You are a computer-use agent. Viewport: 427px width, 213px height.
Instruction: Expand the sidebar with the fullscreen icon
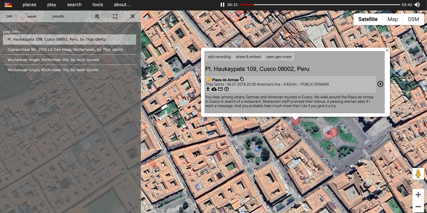click(x=115, y=16)
